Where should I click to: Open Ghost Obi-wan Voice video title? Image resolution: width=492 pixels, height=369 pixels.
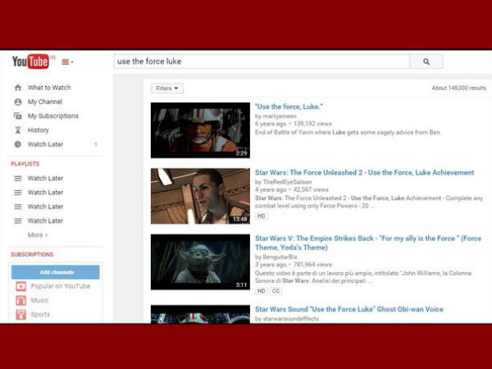[348, 310]
